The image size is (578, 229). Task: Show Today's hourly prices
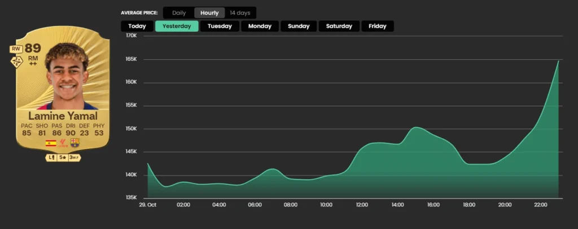click(137, 26)
